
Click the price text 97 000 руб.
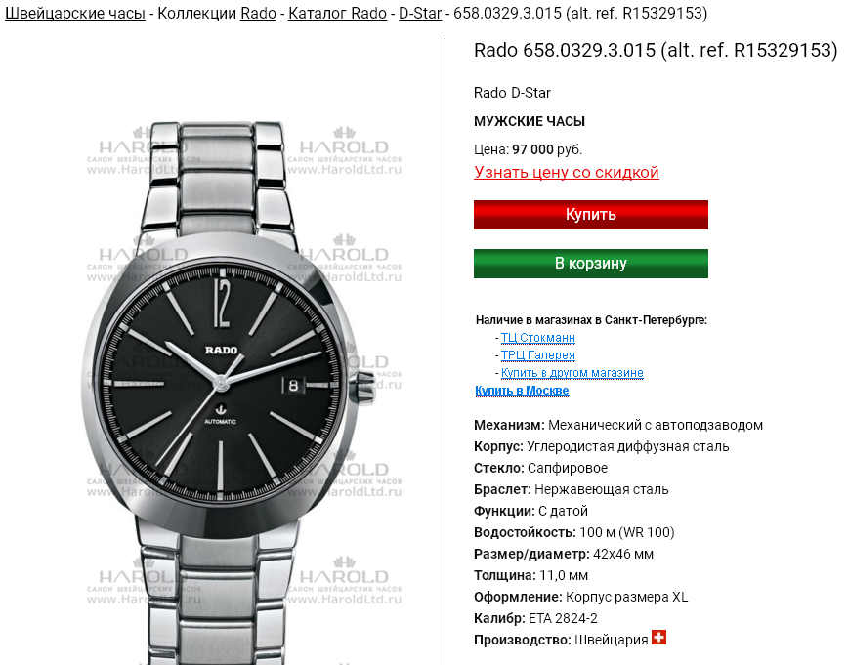[547, 149]
